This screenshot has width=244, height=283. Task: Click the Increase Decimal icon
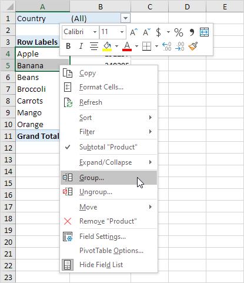(167, 46)
